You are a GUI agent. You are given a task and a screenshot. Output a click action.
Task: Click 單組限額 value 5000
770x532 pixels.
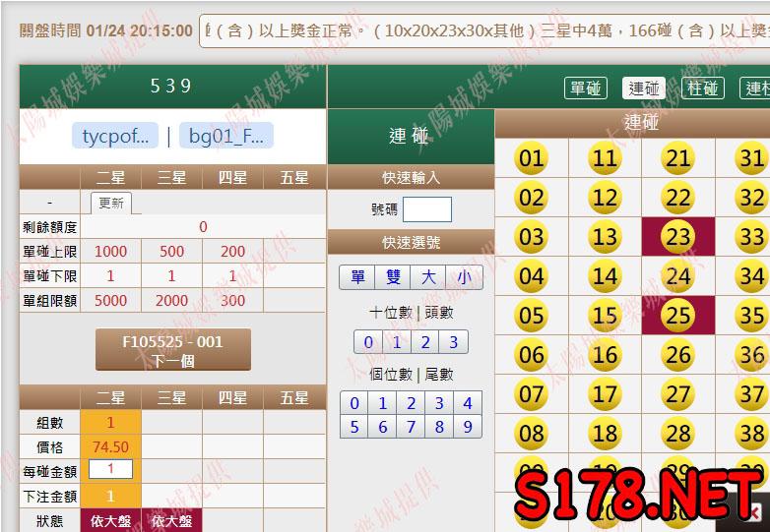tap(110, 300)
